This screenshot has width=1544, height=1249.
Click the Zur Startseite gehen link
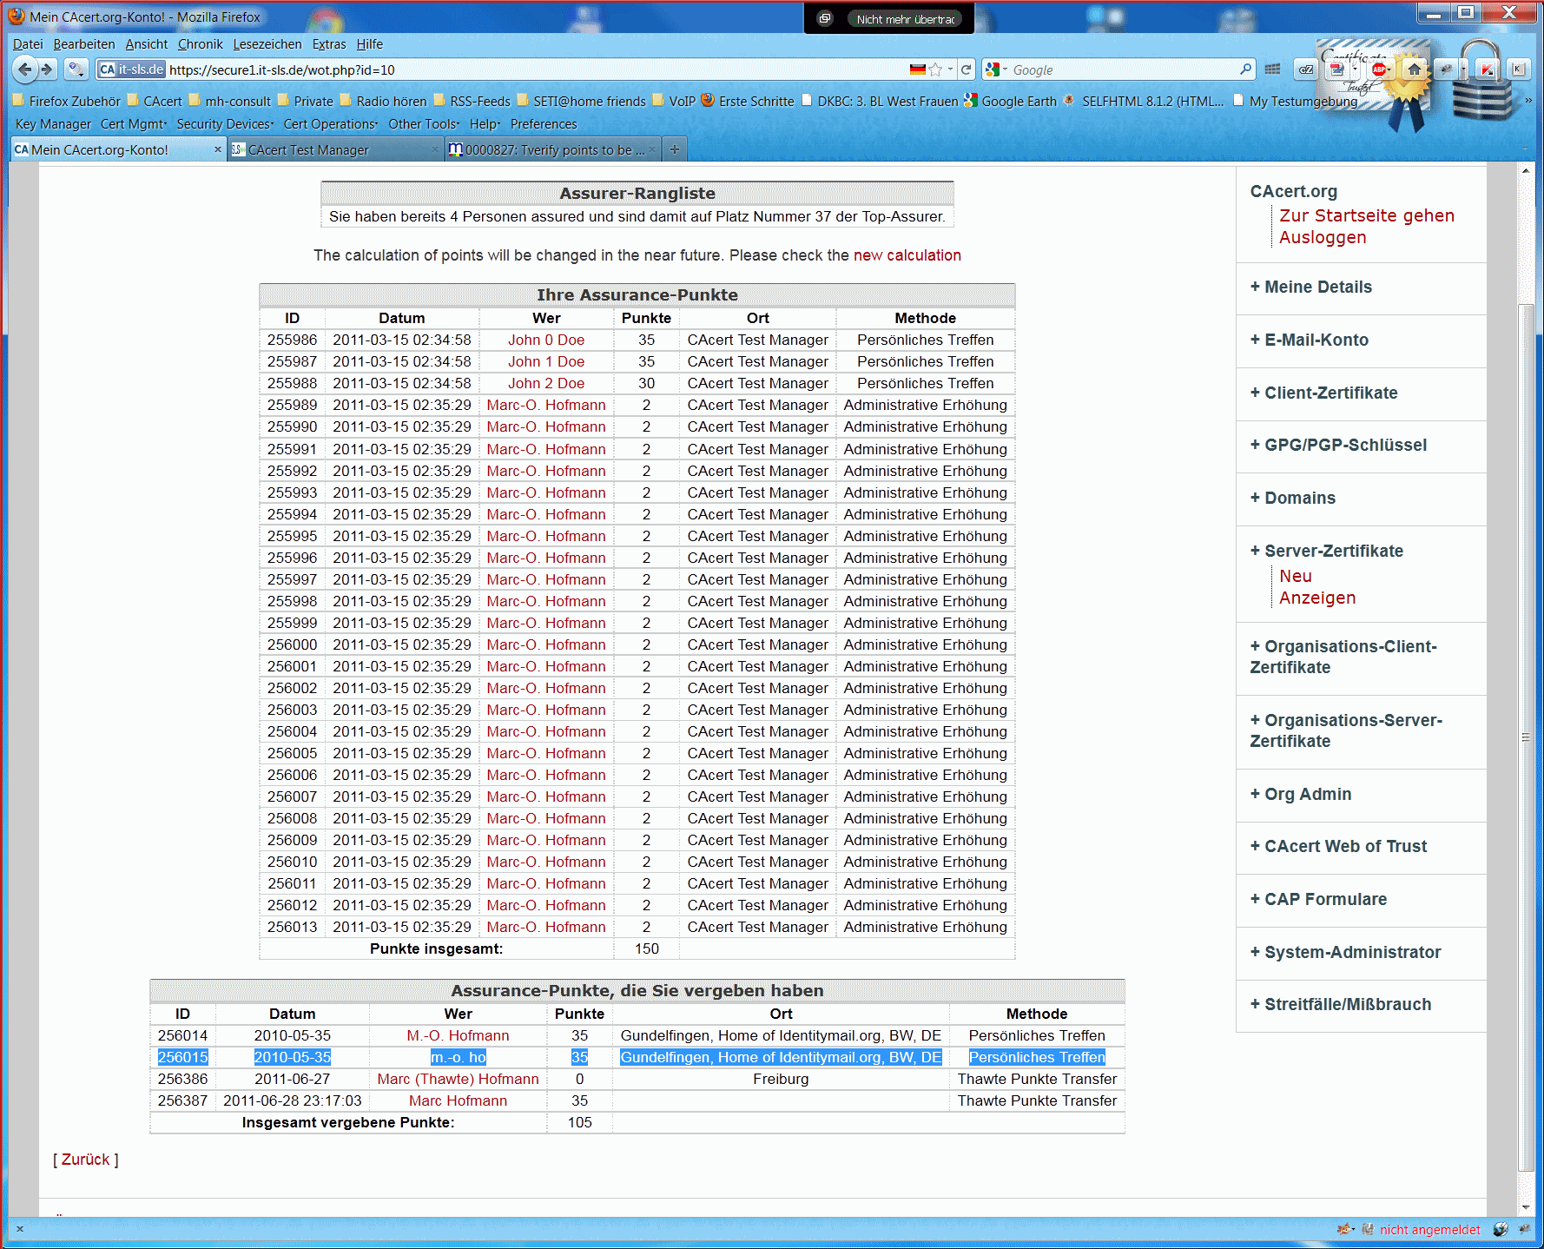pyautogui.click(x=1367, y=215)
